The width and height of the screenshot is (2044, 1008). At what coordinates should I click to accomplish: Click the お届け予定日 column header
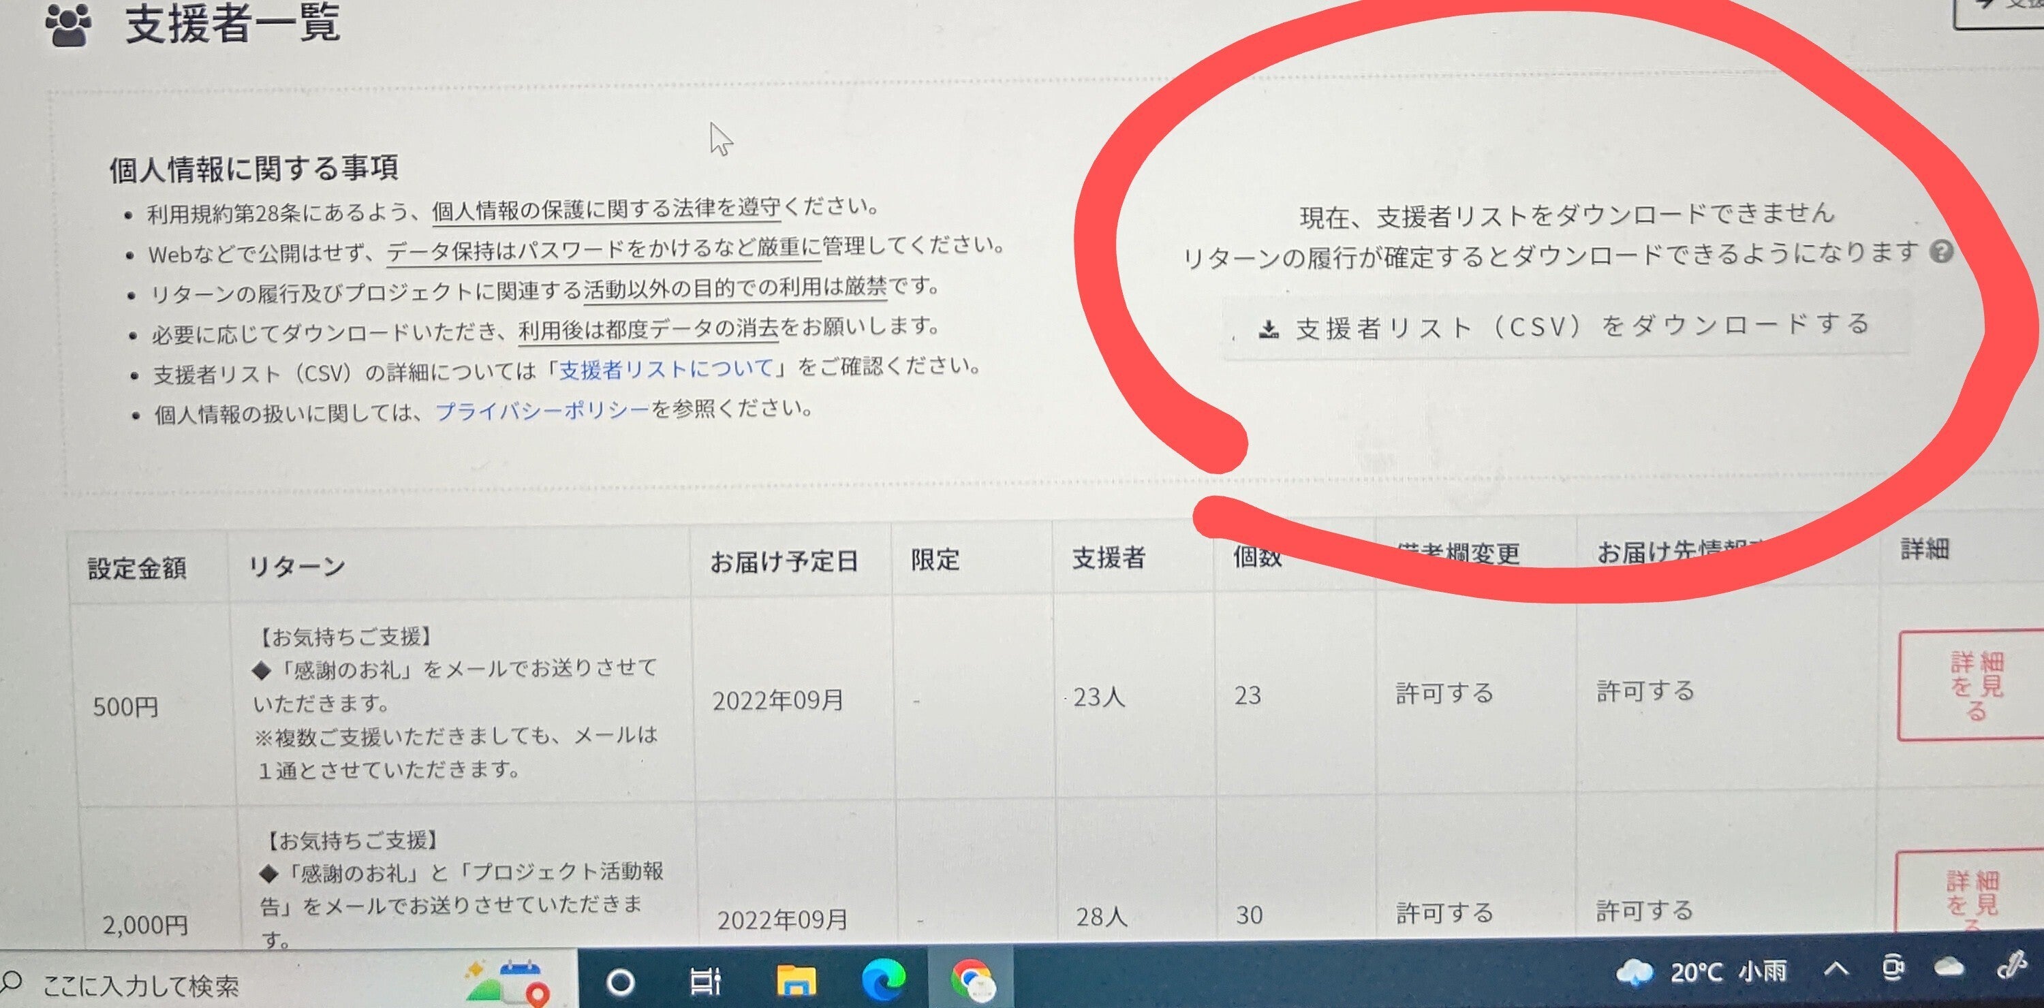click(x=784, y=561)
